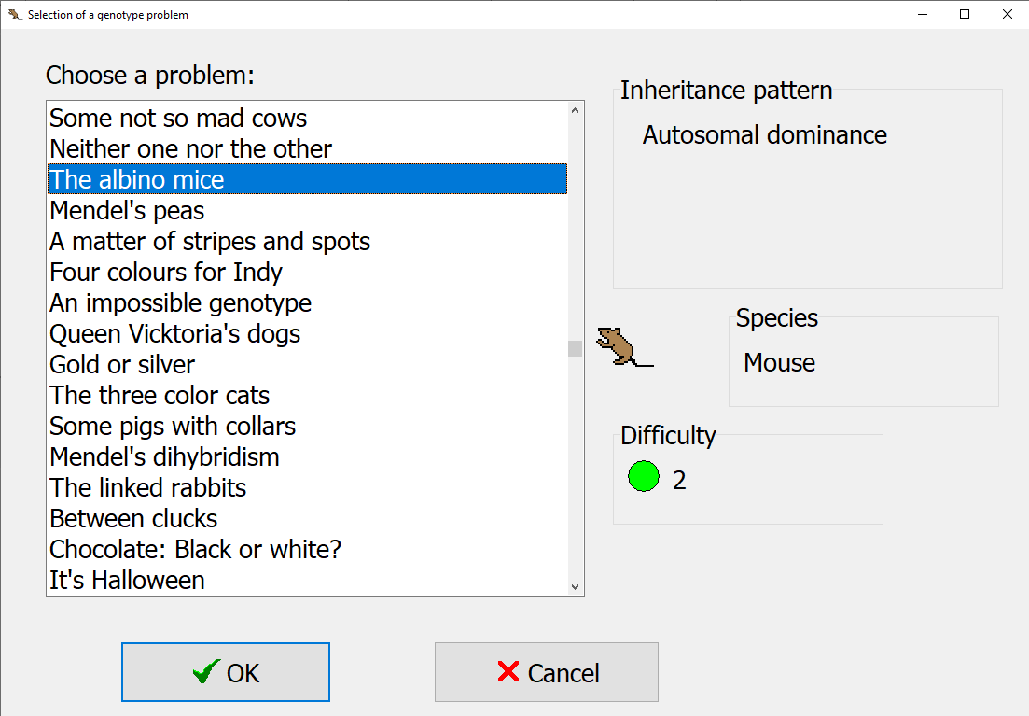Click the brown mouse species icon
Viewport: 1029px width, 716px height.
(621, 347)
